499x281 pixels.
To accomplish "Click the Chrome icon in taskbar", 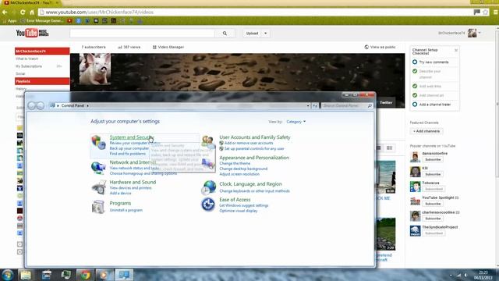I will pyautogui.click(x=85, y=275).
